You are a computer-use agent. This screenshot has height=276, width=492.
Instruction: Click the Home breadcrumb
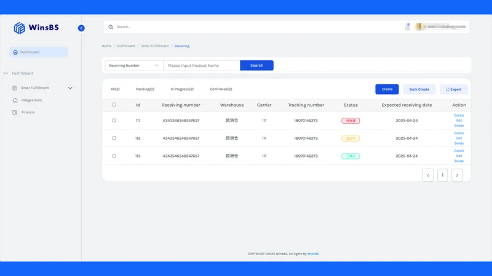point(106,46)
